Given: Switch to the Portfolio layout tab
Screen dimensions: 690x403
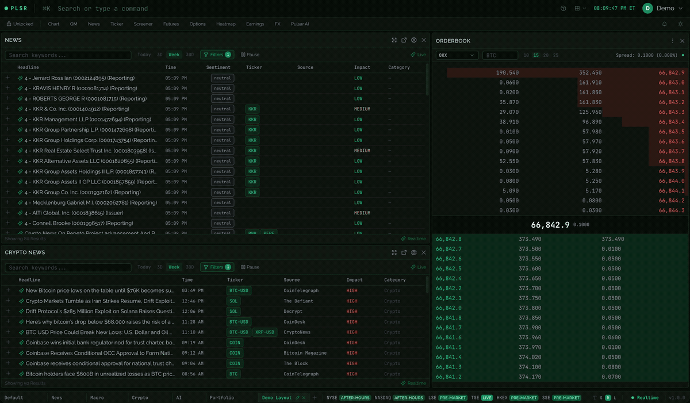Looking at the screenshot, I should pyautogui.click(x=222, y=397).
